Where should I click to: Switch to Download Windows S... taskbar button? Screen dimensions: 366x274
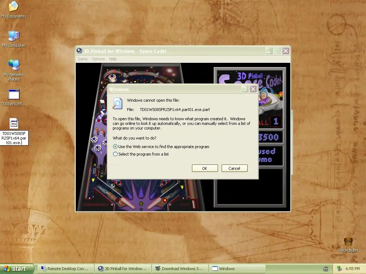tap(180, 269)
